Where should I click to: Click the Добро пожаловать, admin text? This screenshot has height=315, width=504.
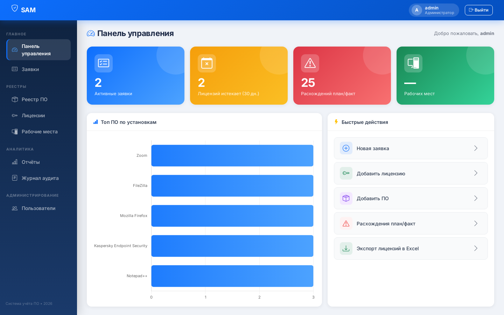point(464,33)
